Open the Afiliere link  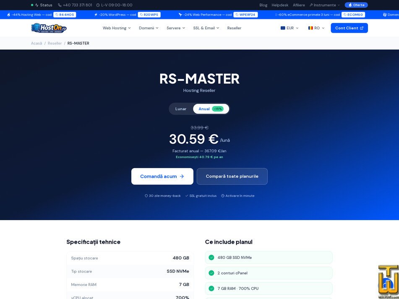tap(299, 5)
